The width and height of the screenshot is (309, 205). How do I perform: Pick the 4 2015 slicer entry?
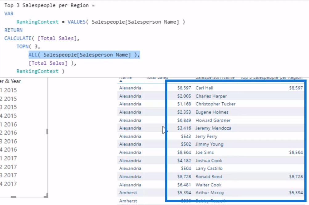9,116
